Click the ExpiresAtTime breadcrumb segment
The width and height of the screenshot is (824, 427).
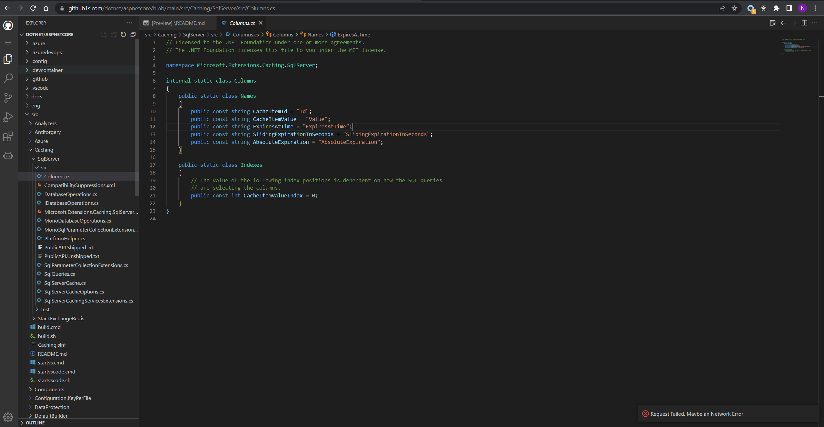350,35
